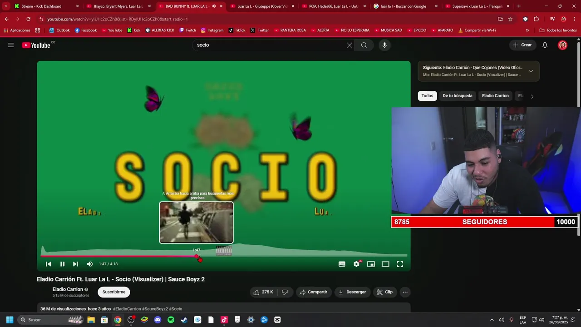Open the MUSICA SAD bookmark
This screenshot has width=581, height=327.
(388, 30)
